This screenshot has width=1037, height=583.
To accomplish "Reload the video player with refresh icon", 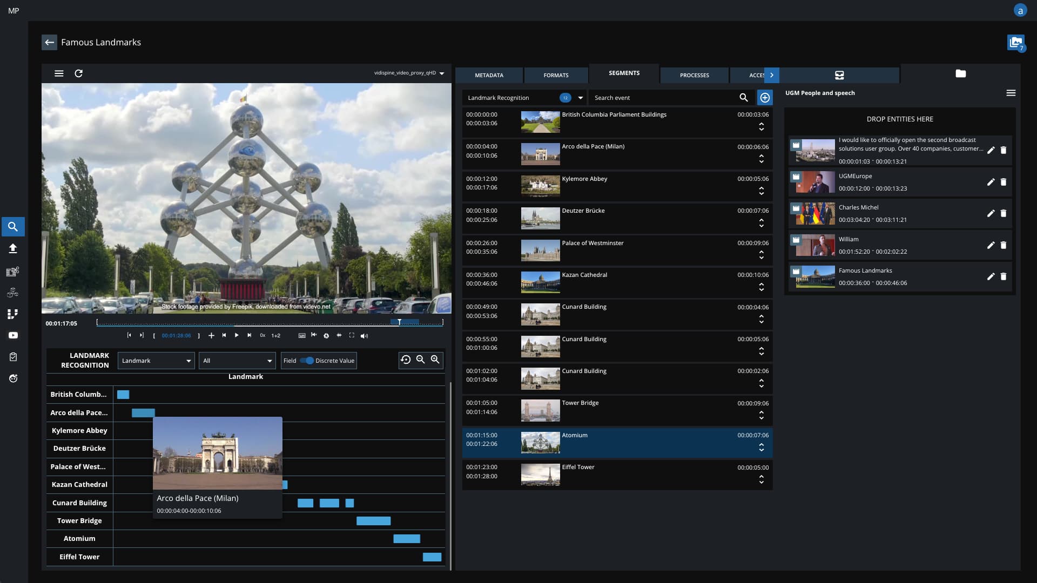I will pyautogui.click(x=78, y=73).
